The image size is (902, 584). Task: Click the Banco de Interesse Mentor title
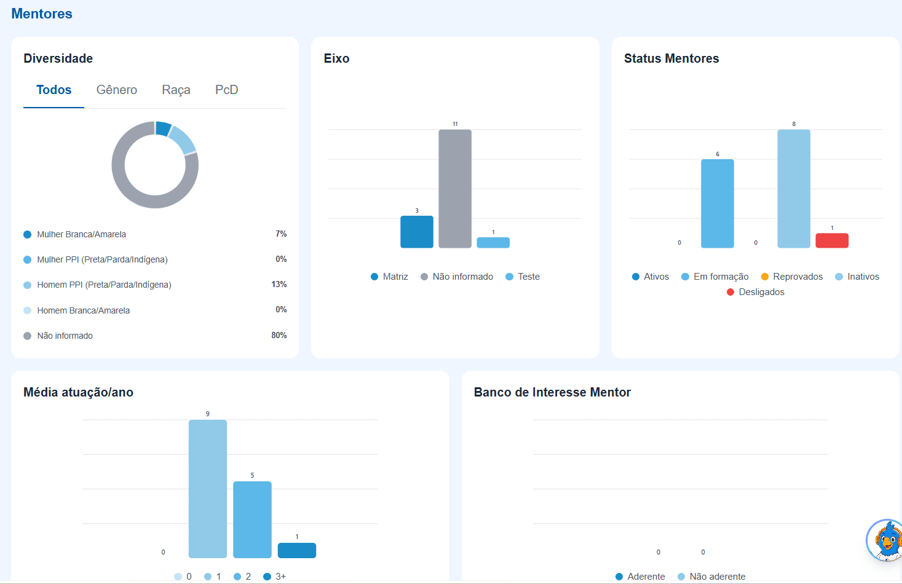tap(552, 392)
